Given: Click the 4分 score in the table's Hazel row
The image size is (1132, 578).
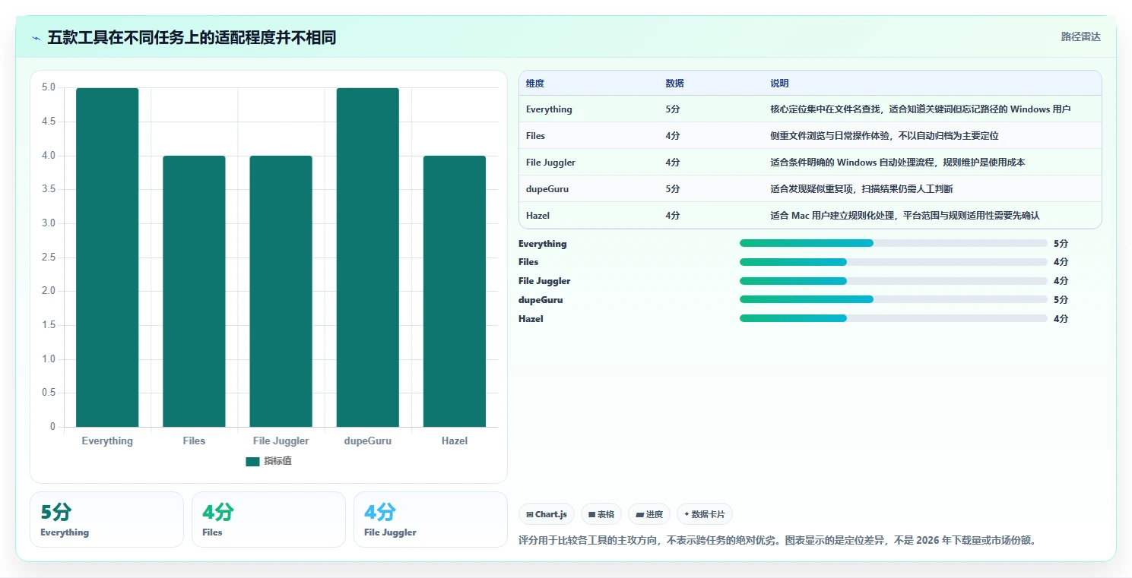Looking at the screenshot, I should (x=672, y=216).
